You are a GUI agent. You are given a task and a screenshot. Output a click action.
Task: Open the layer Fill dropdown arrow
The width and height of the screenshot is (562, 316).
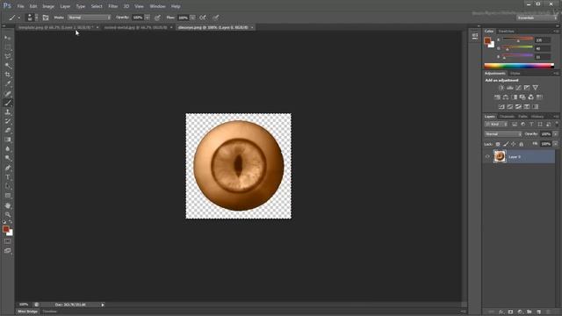(555, 144)
